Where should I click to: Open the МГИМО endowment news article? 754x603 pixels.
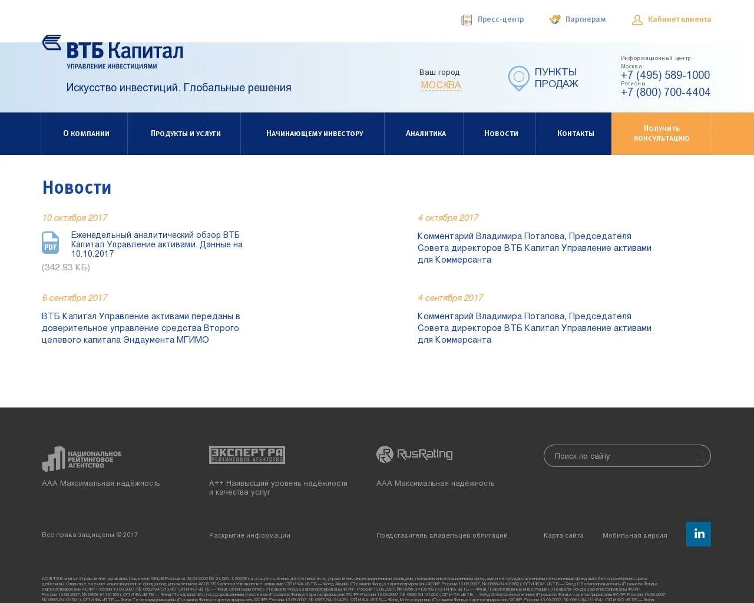click(x=141, y=328)
